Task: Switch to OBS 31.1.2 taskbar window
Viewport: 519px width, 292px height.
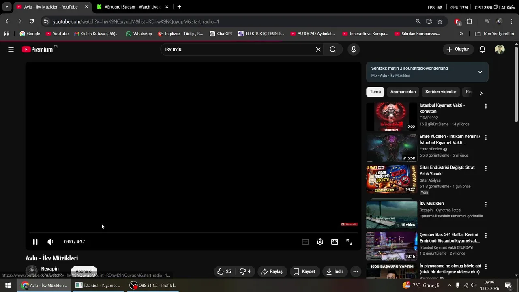Action: [x=153, y=286]
